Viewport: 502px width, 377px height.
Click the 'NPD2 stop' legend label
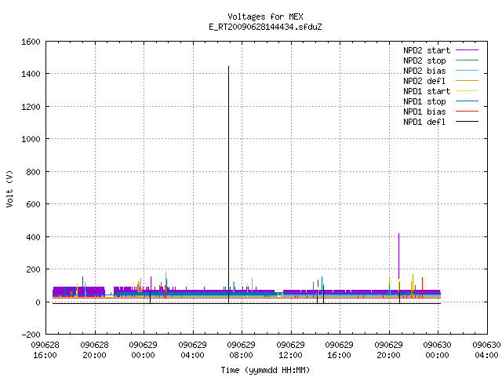(x=424, y=60)
